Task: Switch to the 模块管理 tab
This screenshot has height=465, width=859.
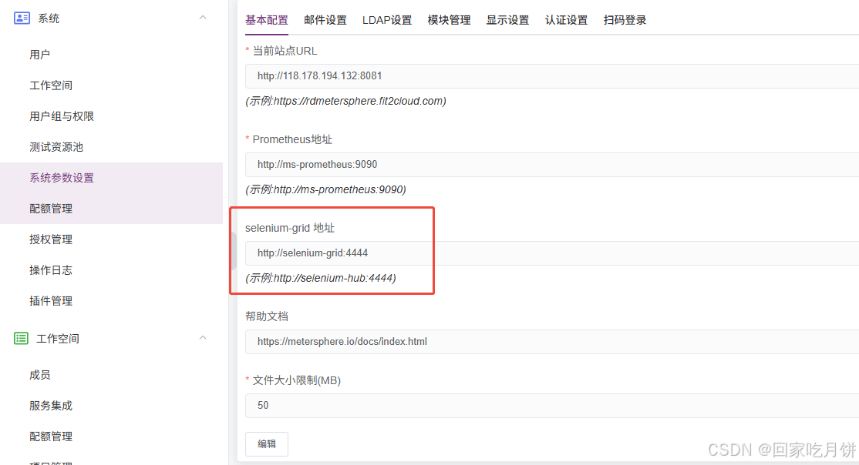Action: (448, 20)
